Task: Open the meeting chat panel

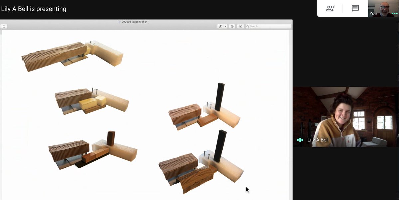Action: [355, 9]
